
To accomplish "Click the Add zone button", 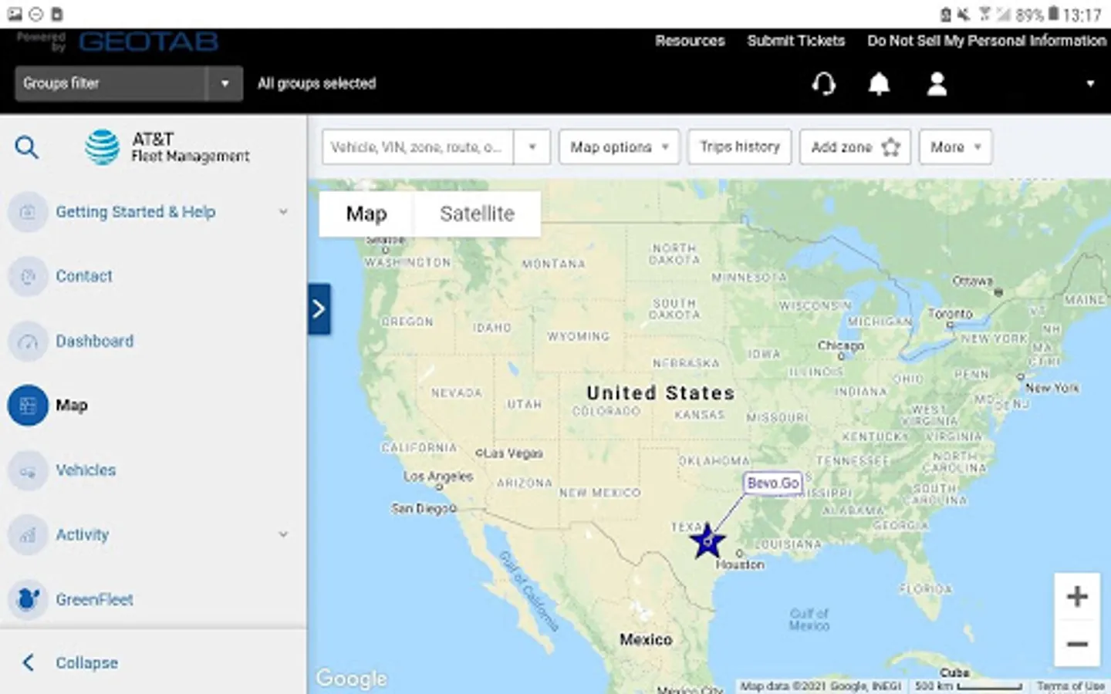I will [x=855, y=147].
